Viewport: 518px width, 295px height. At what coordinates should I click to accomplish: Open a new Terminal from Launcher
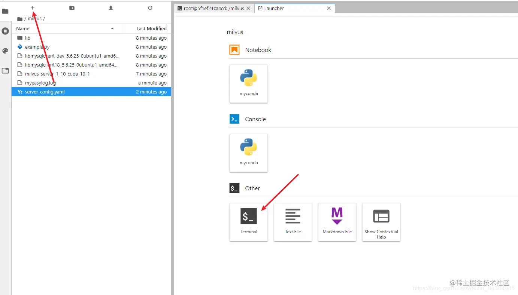249,222
